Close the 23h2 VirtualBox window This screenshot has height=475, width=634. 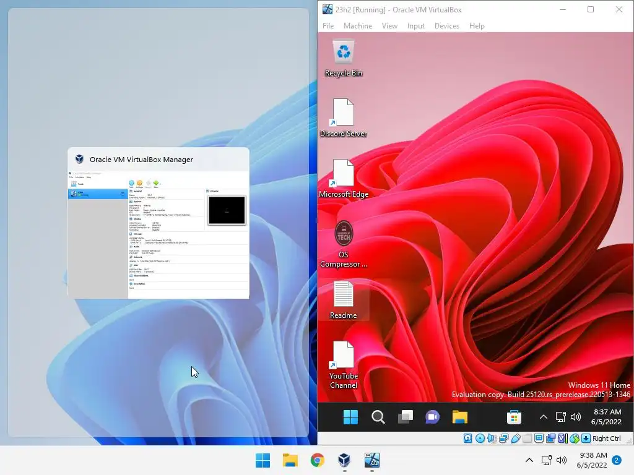[619, 9]
